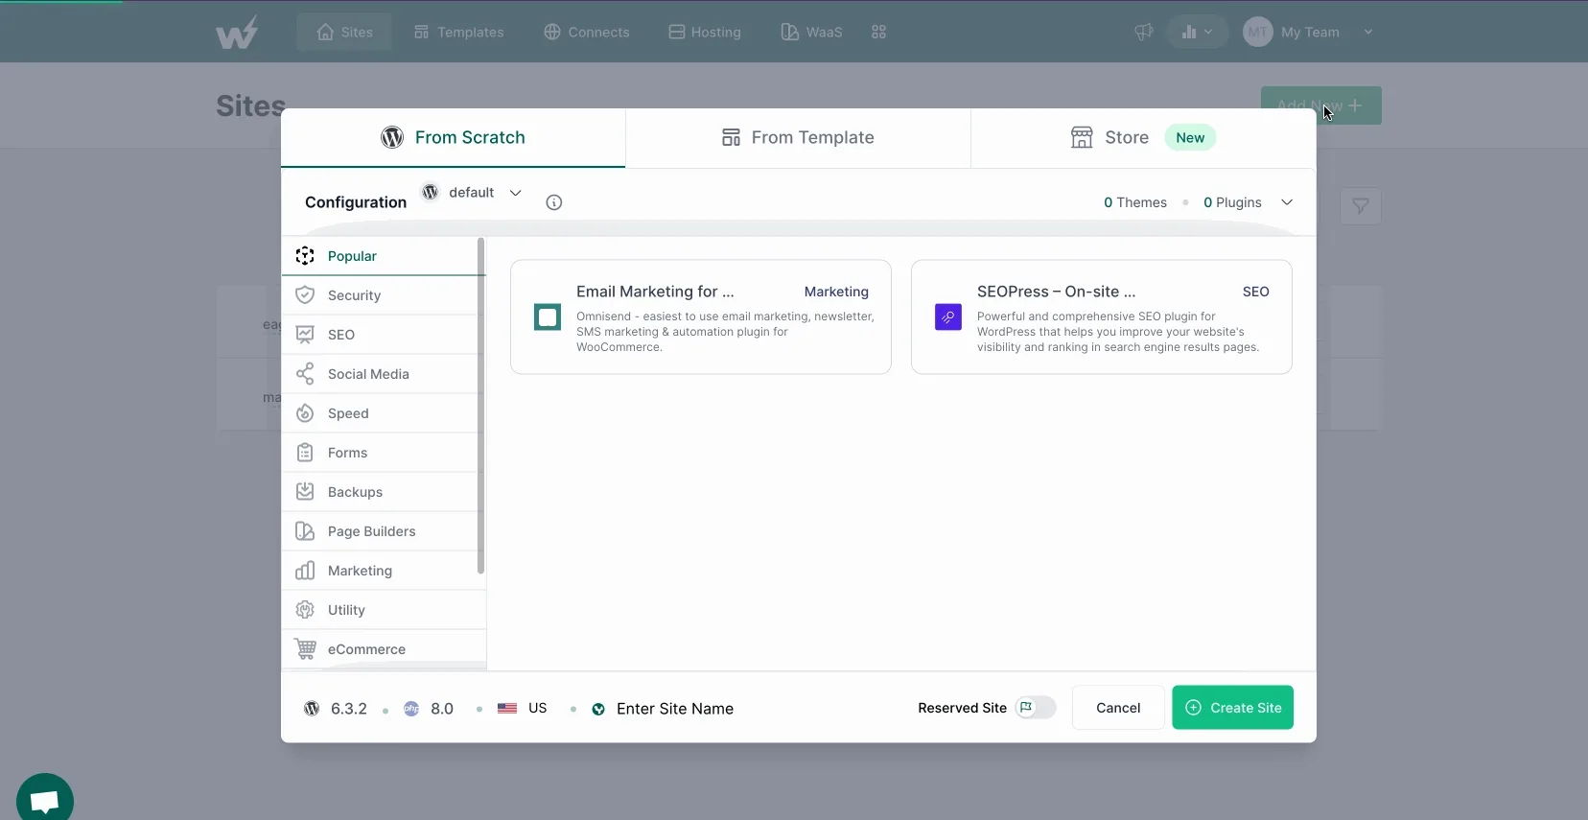The image size is (1588, 820).
Task: Open the live chat bubble icon
Action: [x=45, y=800]
